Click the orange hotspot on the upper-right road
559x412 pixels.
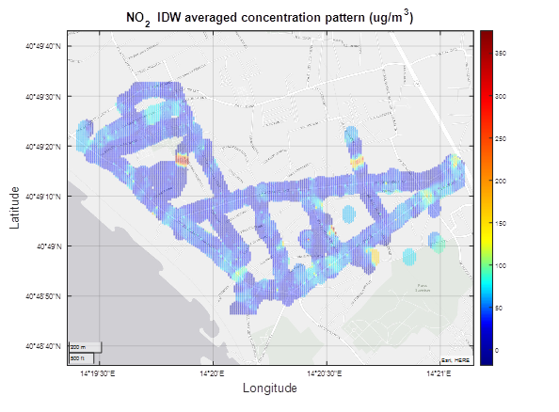357,162
